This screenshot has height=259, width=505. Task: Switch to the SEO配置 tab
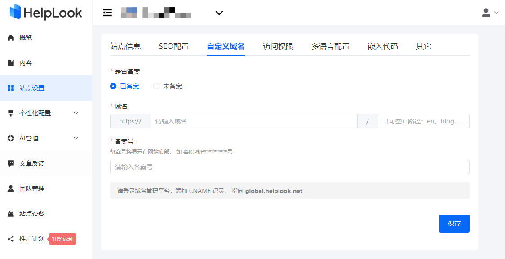point(174,46)
